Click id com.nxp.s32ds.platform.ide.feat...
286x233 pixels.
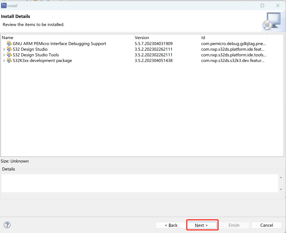(x=233, y=49)
